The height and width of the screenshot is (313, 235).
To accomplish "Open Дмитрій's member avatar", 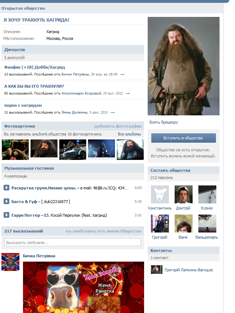I will [184, 194].
